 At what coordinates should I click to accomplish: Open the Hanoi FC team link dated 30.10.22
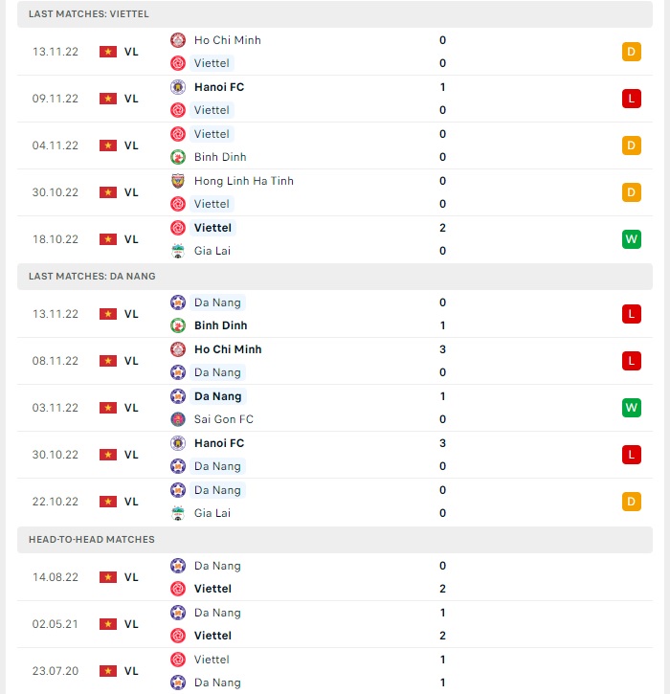coord(219,443)
